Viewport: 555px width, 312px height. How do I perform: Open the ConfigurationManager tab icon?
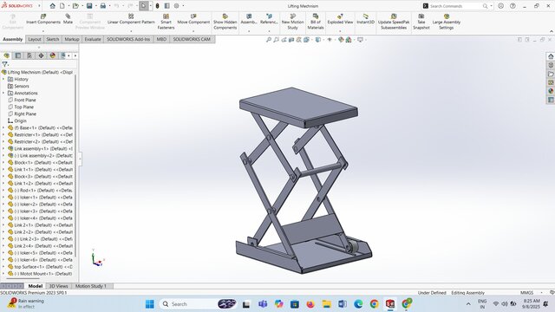pyautogui.click(x=29, y=55)
